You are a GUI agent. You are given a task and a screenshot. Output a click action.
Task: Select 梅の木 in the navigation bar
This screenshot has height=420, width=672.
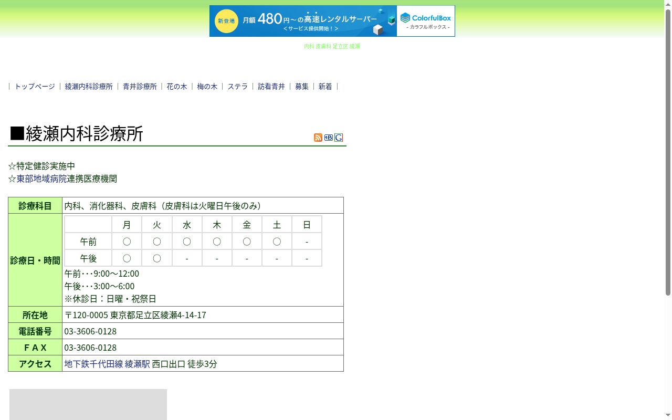click(207, 87)
